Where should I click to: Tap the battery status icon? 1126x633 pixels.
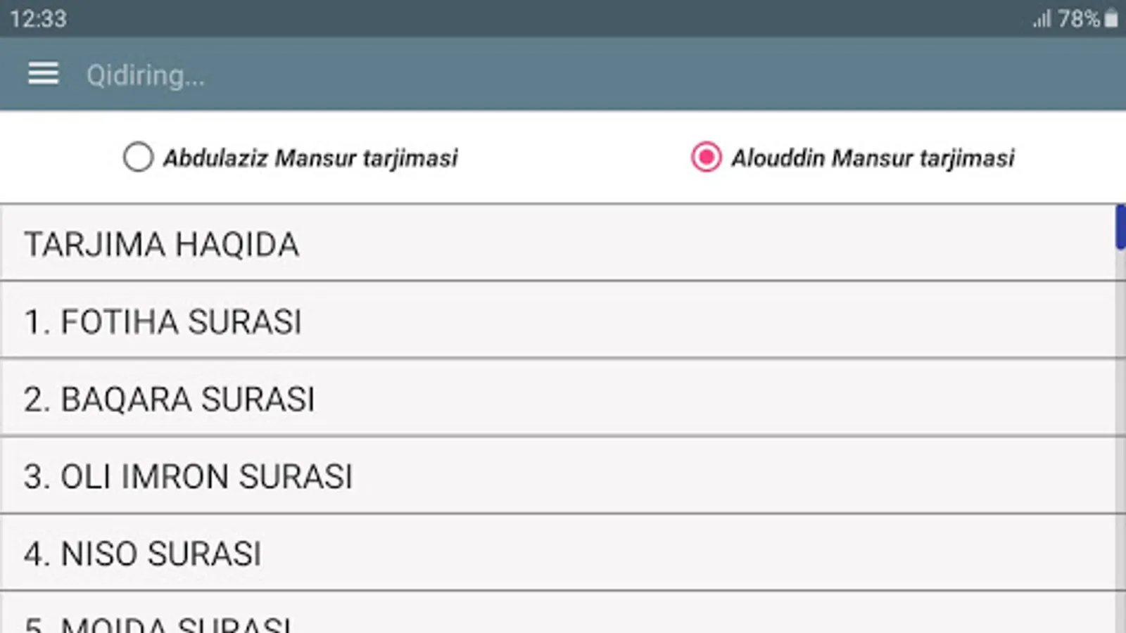(x=1111, y=18)
